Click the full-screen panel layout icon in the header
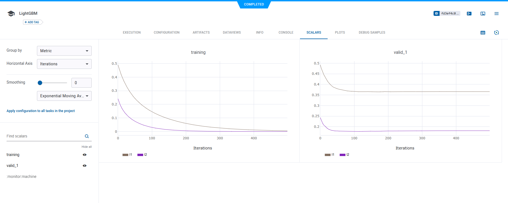Image resolution: width=508 pixels, height=203 pixels. tap(483, 13)
